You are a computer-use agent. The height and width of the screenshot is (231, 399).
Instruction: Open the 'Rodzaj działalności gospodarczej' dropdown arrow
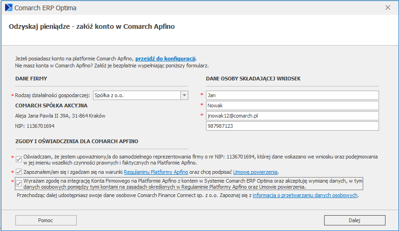pos(184,95)
